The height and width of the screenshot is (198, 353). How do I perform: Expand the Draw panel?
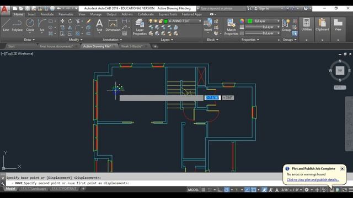(29, 40)
